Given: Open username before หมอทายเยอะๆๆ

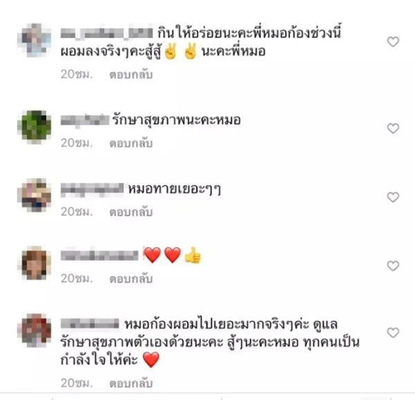Looking at the screenshot, I should point(92,190).
